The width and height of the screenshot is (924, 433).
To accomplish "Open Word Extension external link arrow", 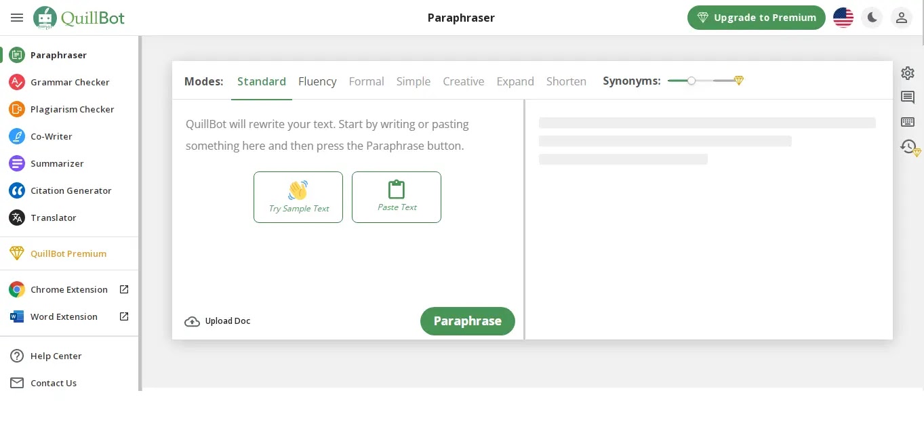I will 124,316.
